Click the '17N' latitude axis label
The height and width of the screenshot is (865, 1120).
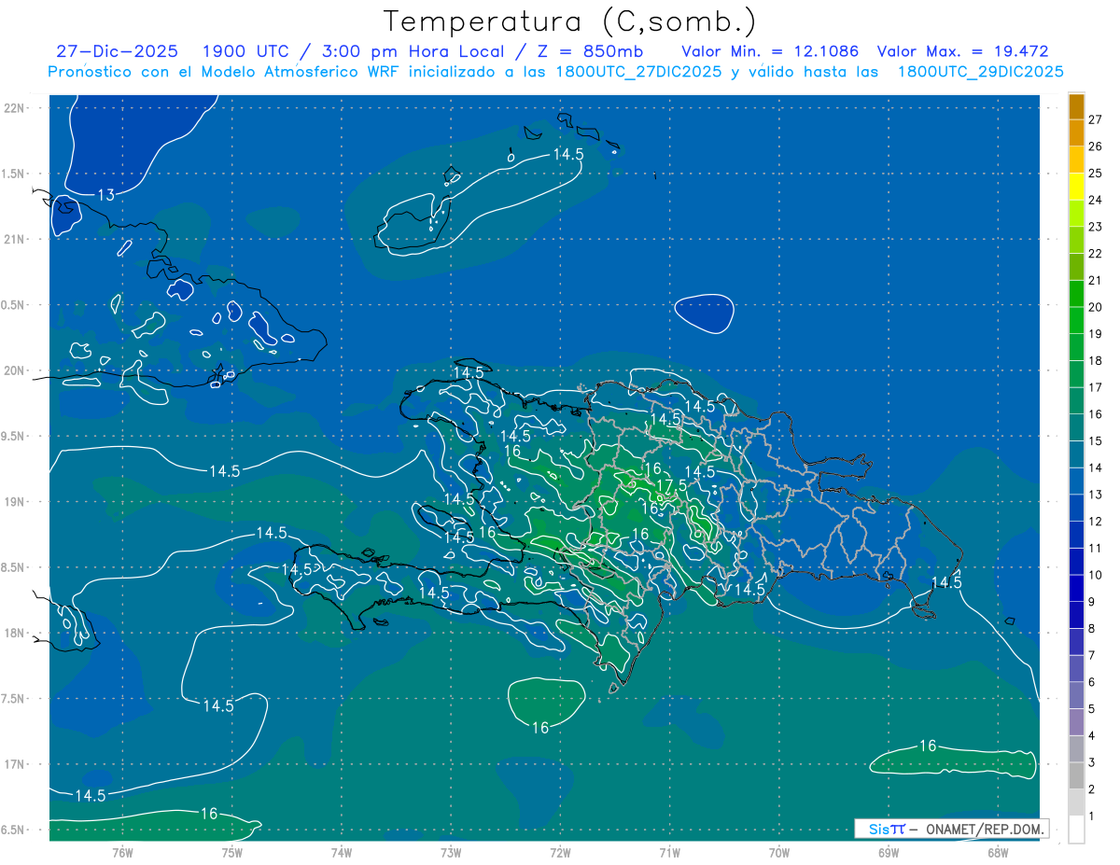(x=16, y=764)
